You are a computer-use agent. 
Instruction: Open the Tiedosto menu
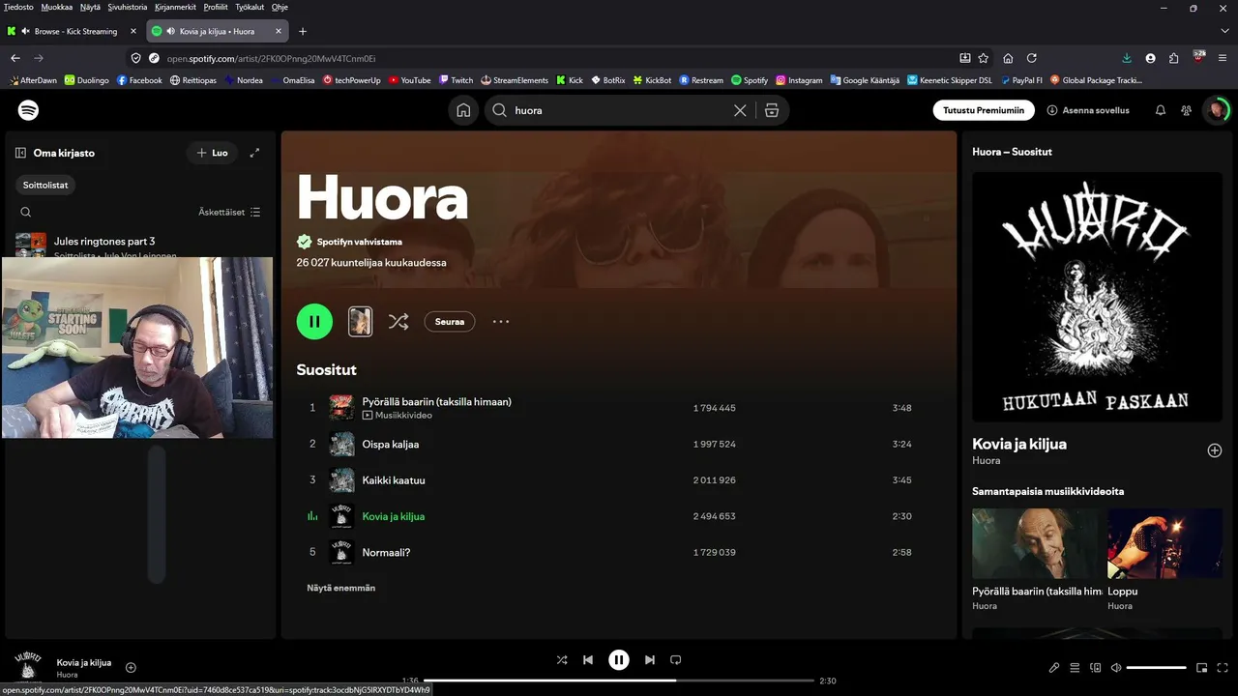[18, 7]
